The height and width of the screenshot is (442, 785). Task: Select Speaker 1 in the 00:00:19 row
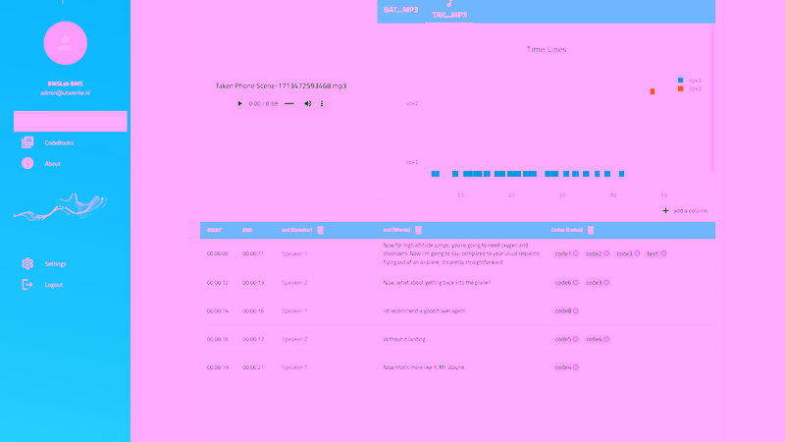[294, 367]
